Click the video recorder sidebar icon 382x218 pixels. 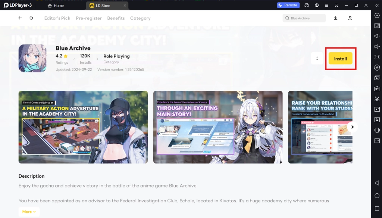click(377, 109)
